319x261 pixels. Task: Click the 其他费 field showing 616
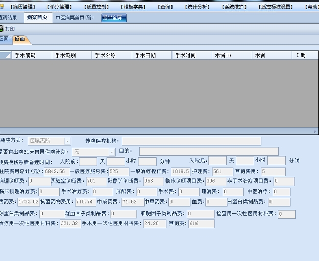coord(202,224)
